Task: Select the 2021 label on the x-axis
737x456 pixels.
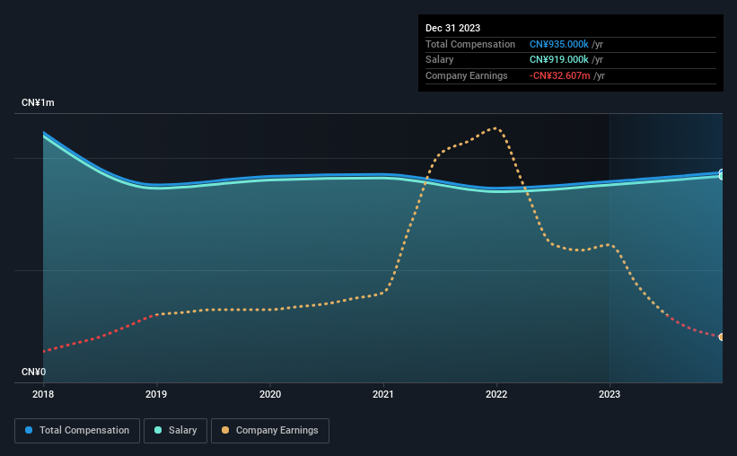Action: (383, 394)
